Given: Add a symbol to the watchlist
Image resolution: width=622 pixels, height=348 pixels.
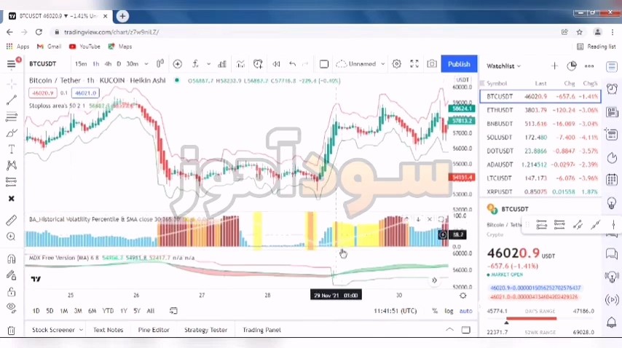Looking at the screenshot, I should (554, 66).
